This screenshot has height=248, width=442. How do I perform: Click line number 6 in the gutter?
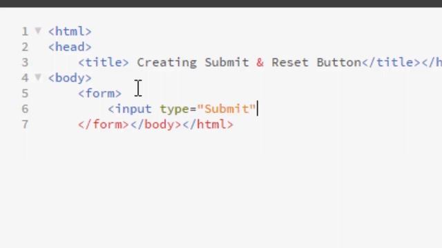click(x=25, y=109)
